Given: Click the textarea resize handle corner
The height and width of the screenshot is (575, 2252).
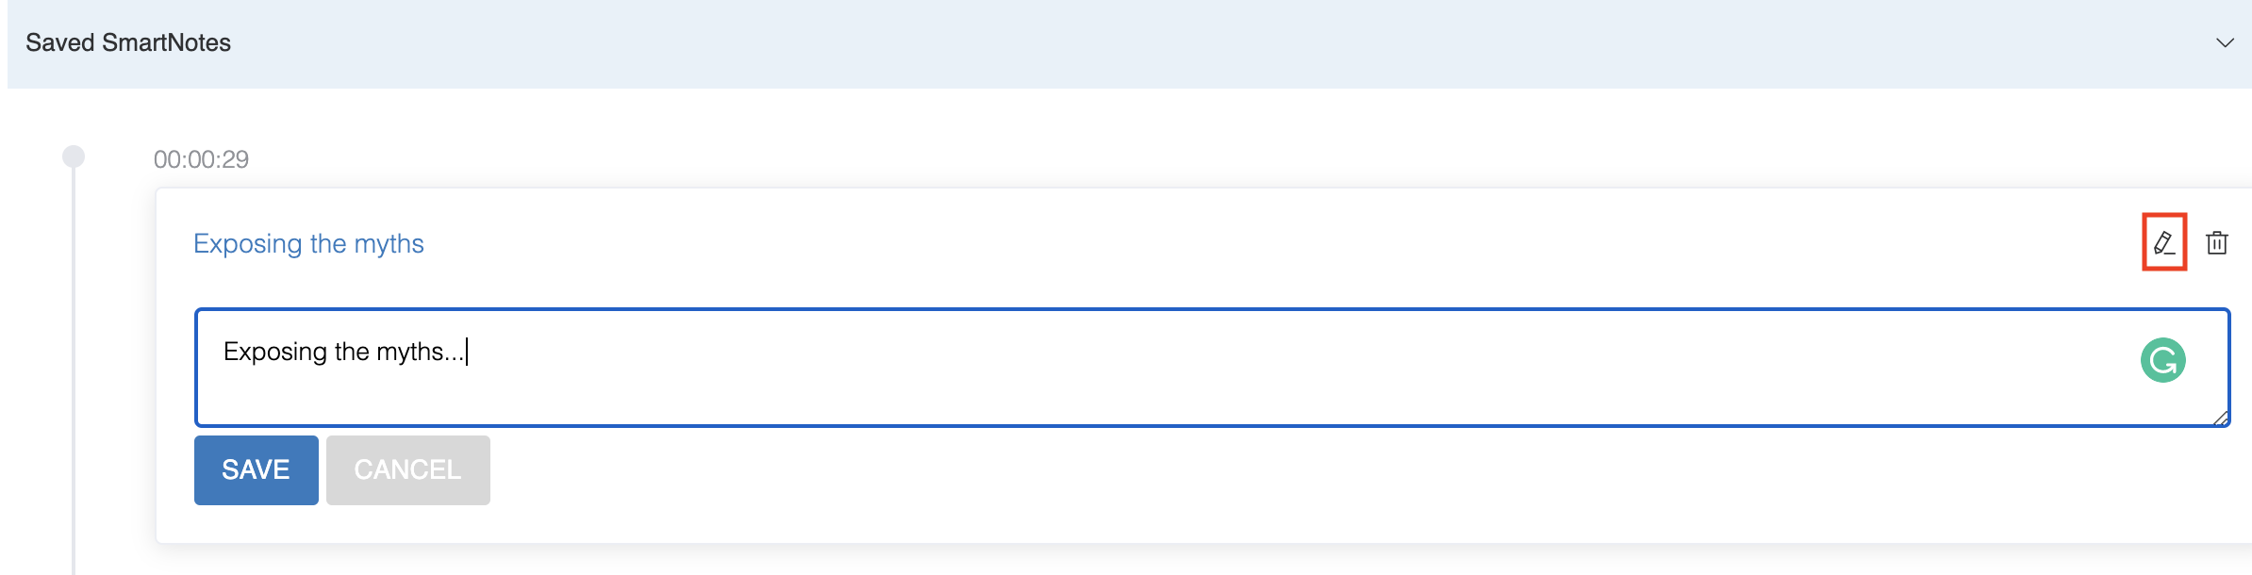Looking at the screenshot, I should [x=2221, y=419].
